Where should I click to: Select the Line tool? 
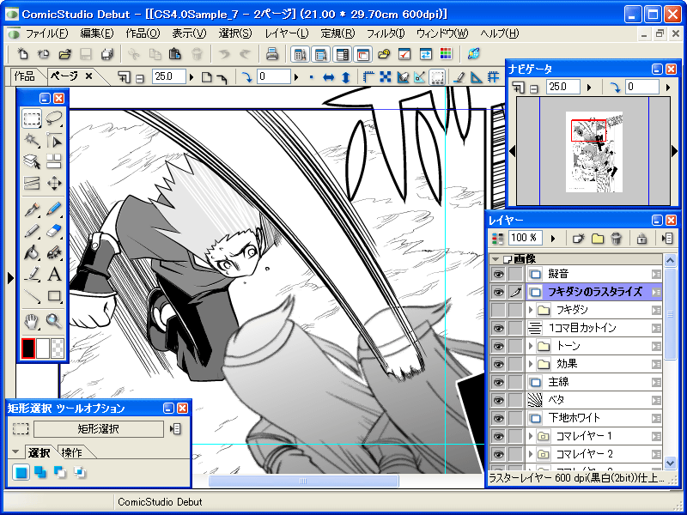click(32, 296)
